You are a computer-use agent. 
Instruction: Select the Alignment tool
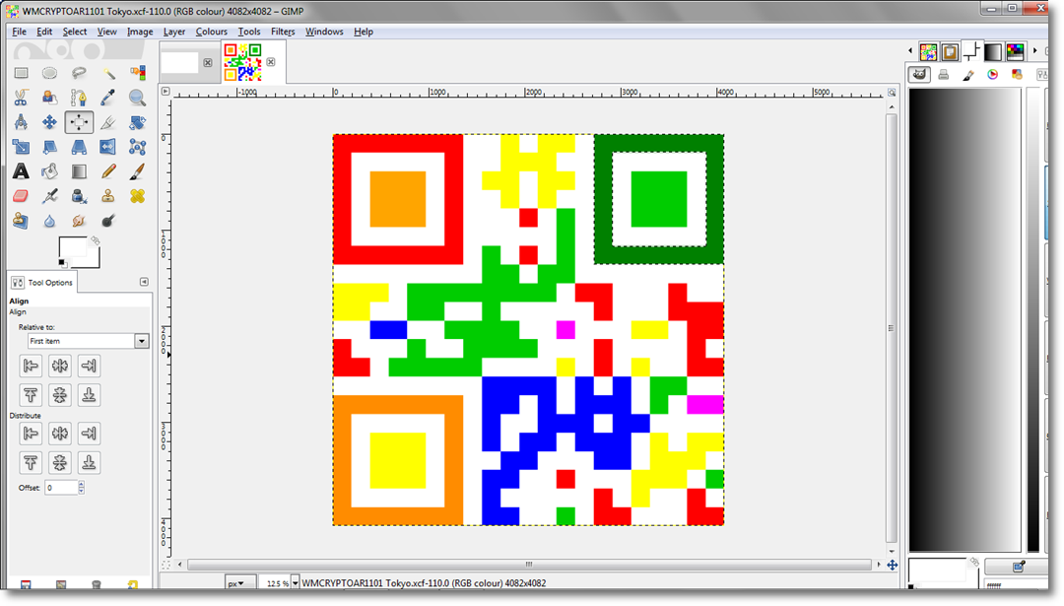79,122
